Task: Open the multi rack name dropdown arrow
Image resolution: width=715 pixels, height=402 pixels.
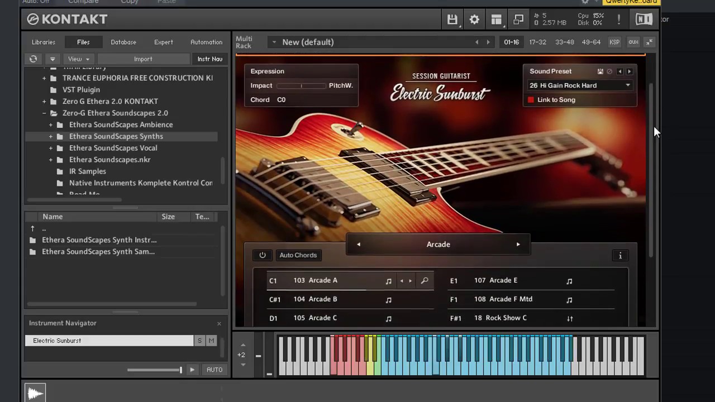Action: [x=274, y=42]
